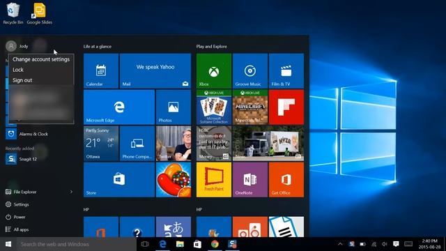Open the Money news tile
446x251 pixels.
pos(214,144)
